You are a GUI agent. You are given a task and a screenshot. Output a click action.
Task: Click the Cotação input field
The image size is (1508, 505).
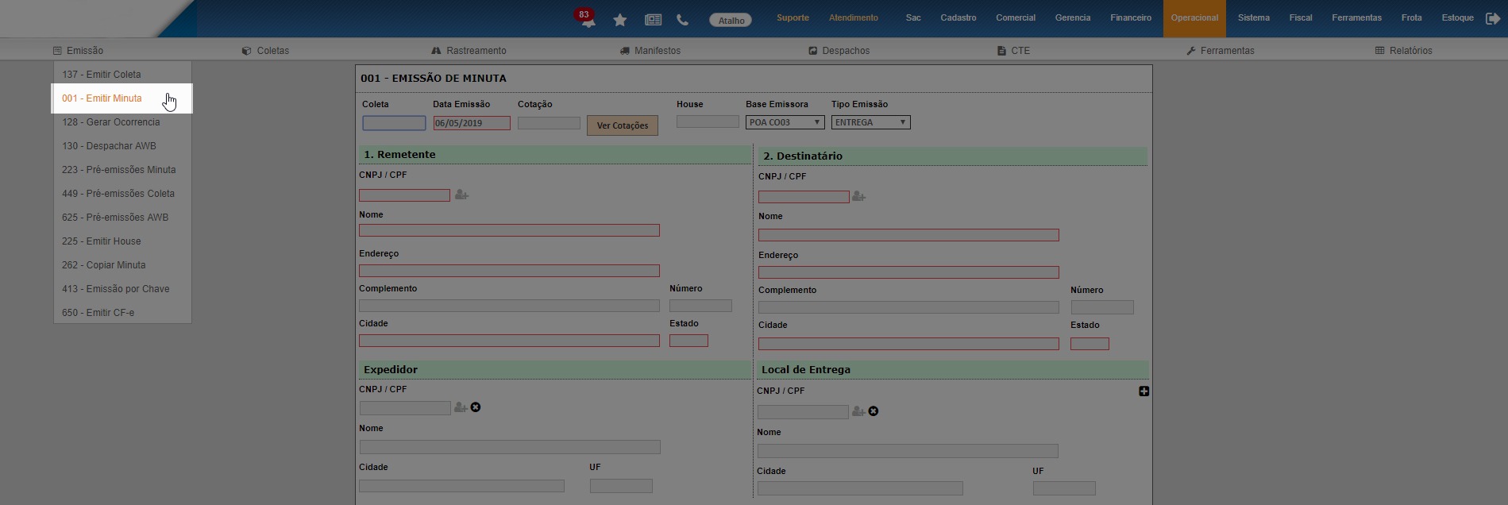549,123
